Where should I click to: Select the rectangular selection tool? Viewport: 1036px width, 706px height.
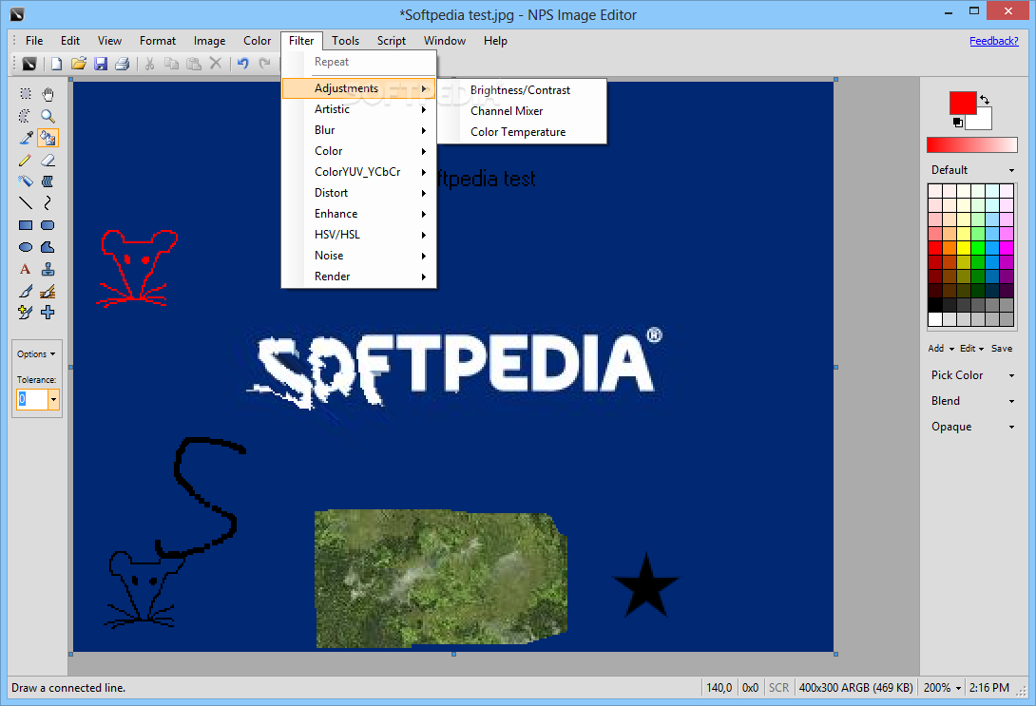tap(25, 94)
